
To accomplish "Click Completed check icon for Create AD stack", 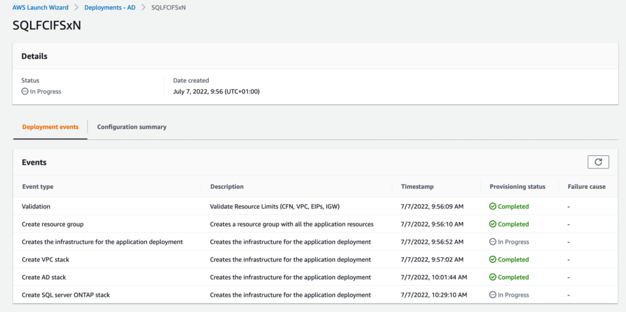I will [493, 277].
